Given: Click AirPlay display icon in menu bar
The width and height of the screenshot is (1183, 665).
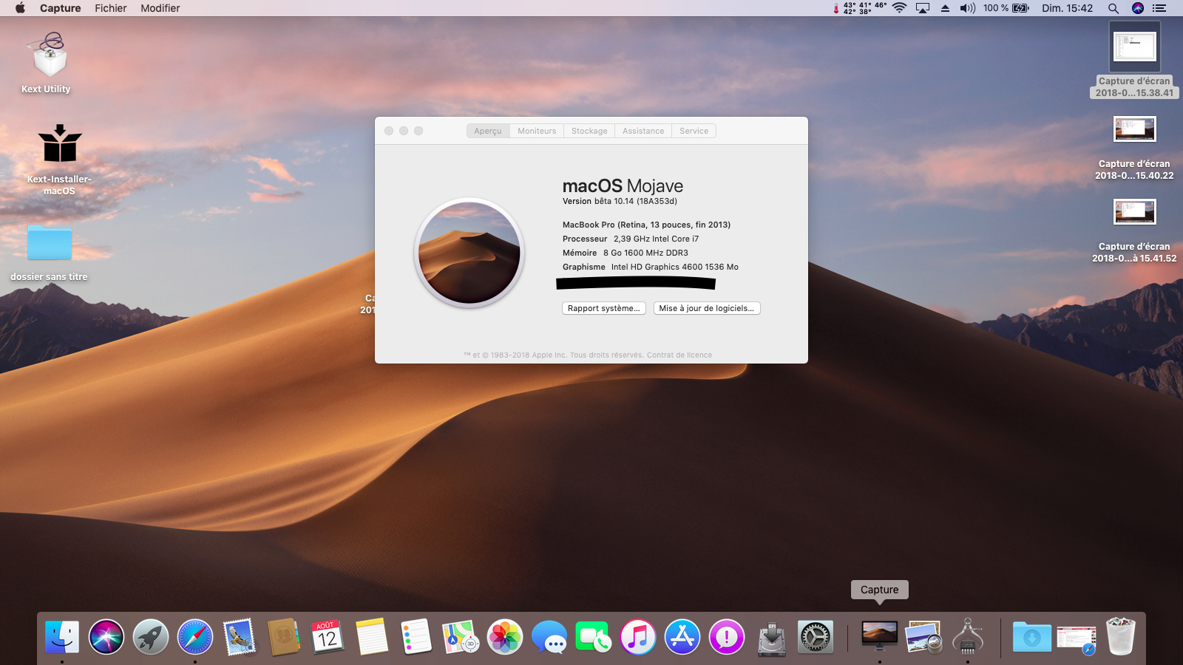Looking at the screenshot, I should [x=923, y=8].
